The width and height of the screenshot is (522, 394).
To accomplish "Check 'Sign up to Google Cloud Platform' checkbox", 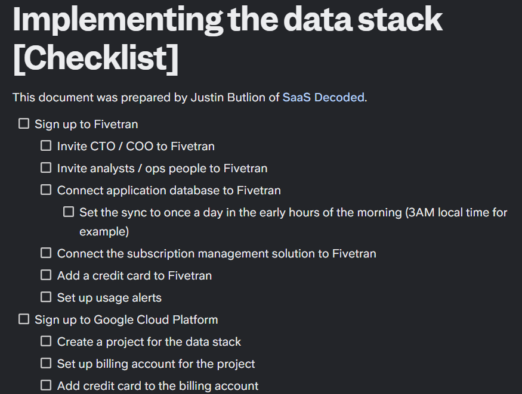I will (x=24, y=319).
